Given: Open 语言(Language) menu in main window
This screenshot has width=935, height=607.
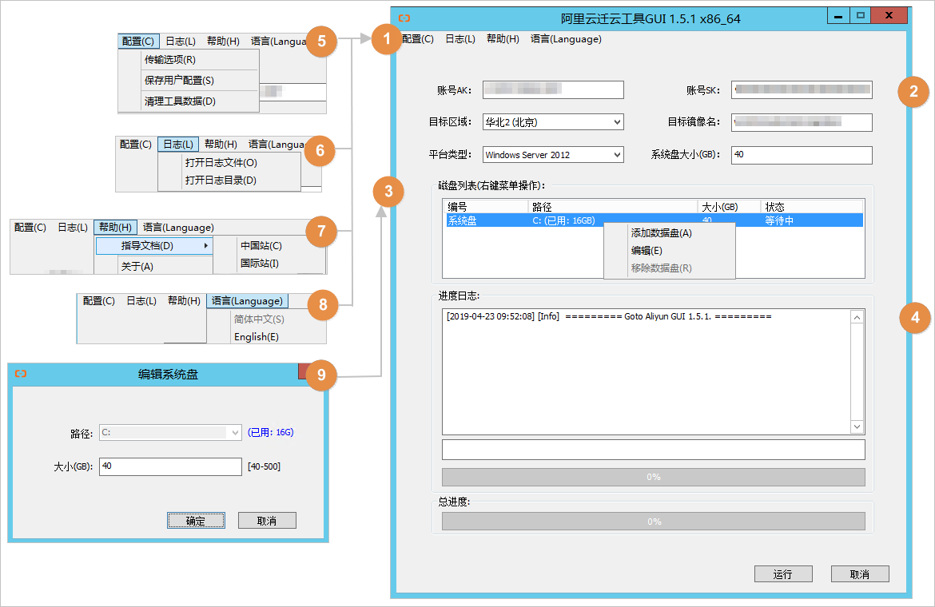Looking at the screenshot, I should 566,39.
